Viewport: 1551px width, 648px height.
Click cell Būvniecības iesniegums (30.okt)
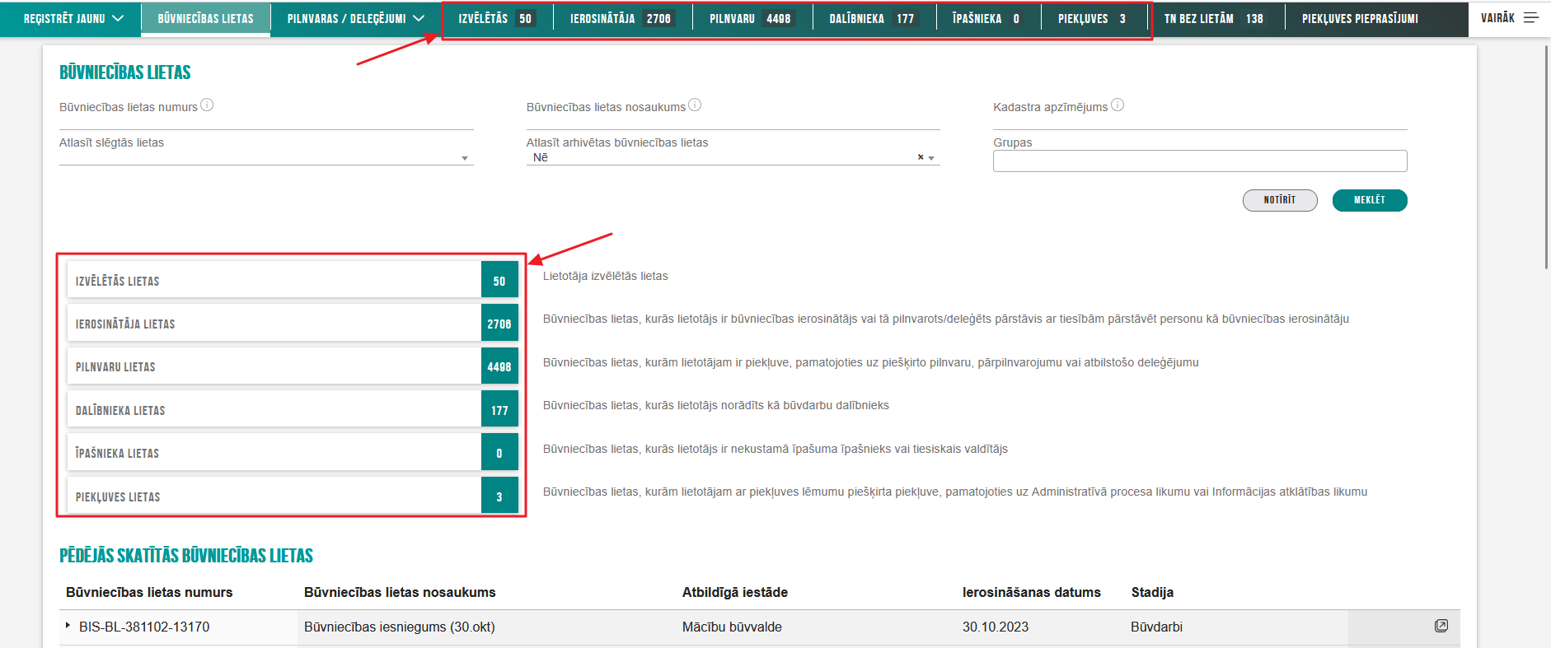399,627
